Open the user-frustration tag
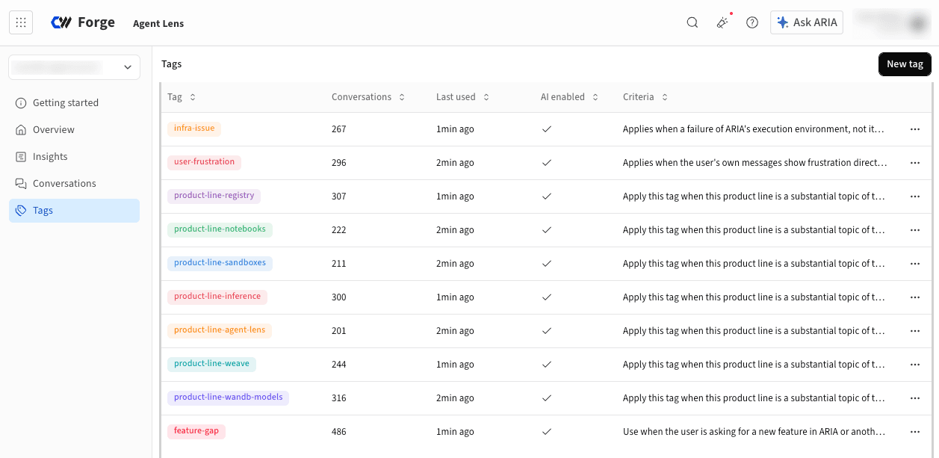Screen dimensions: 939x458 pyautogui.click(x=204, y=162)
